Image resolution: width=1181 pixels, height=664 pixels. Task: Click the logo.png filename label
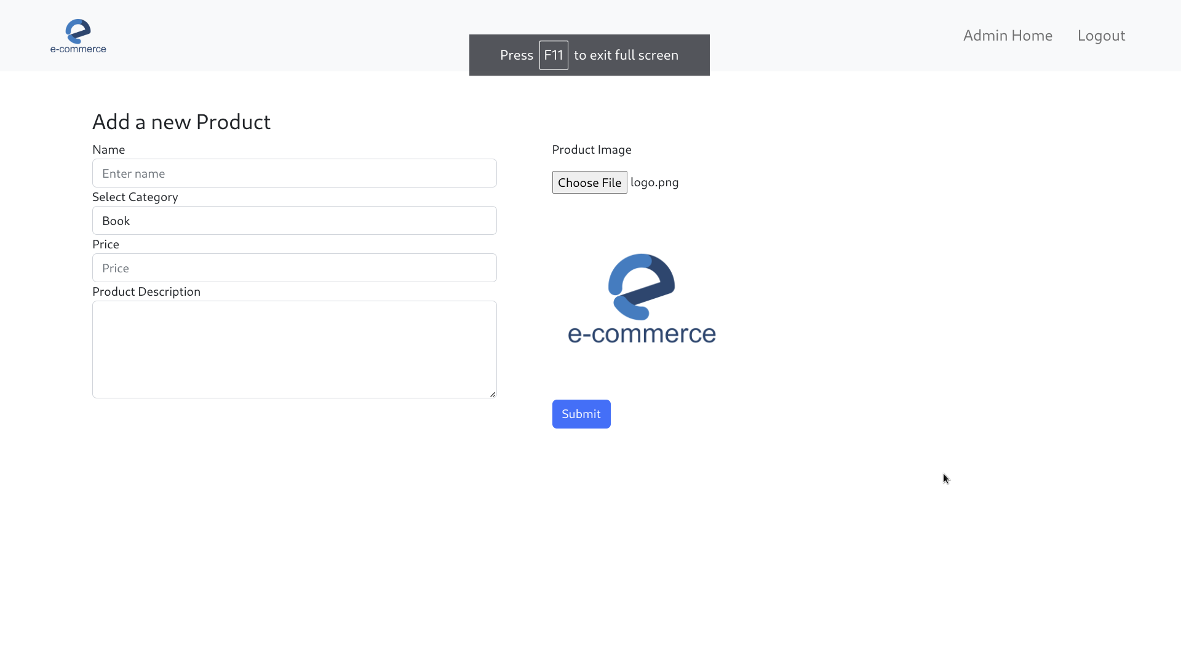(654, 182)
